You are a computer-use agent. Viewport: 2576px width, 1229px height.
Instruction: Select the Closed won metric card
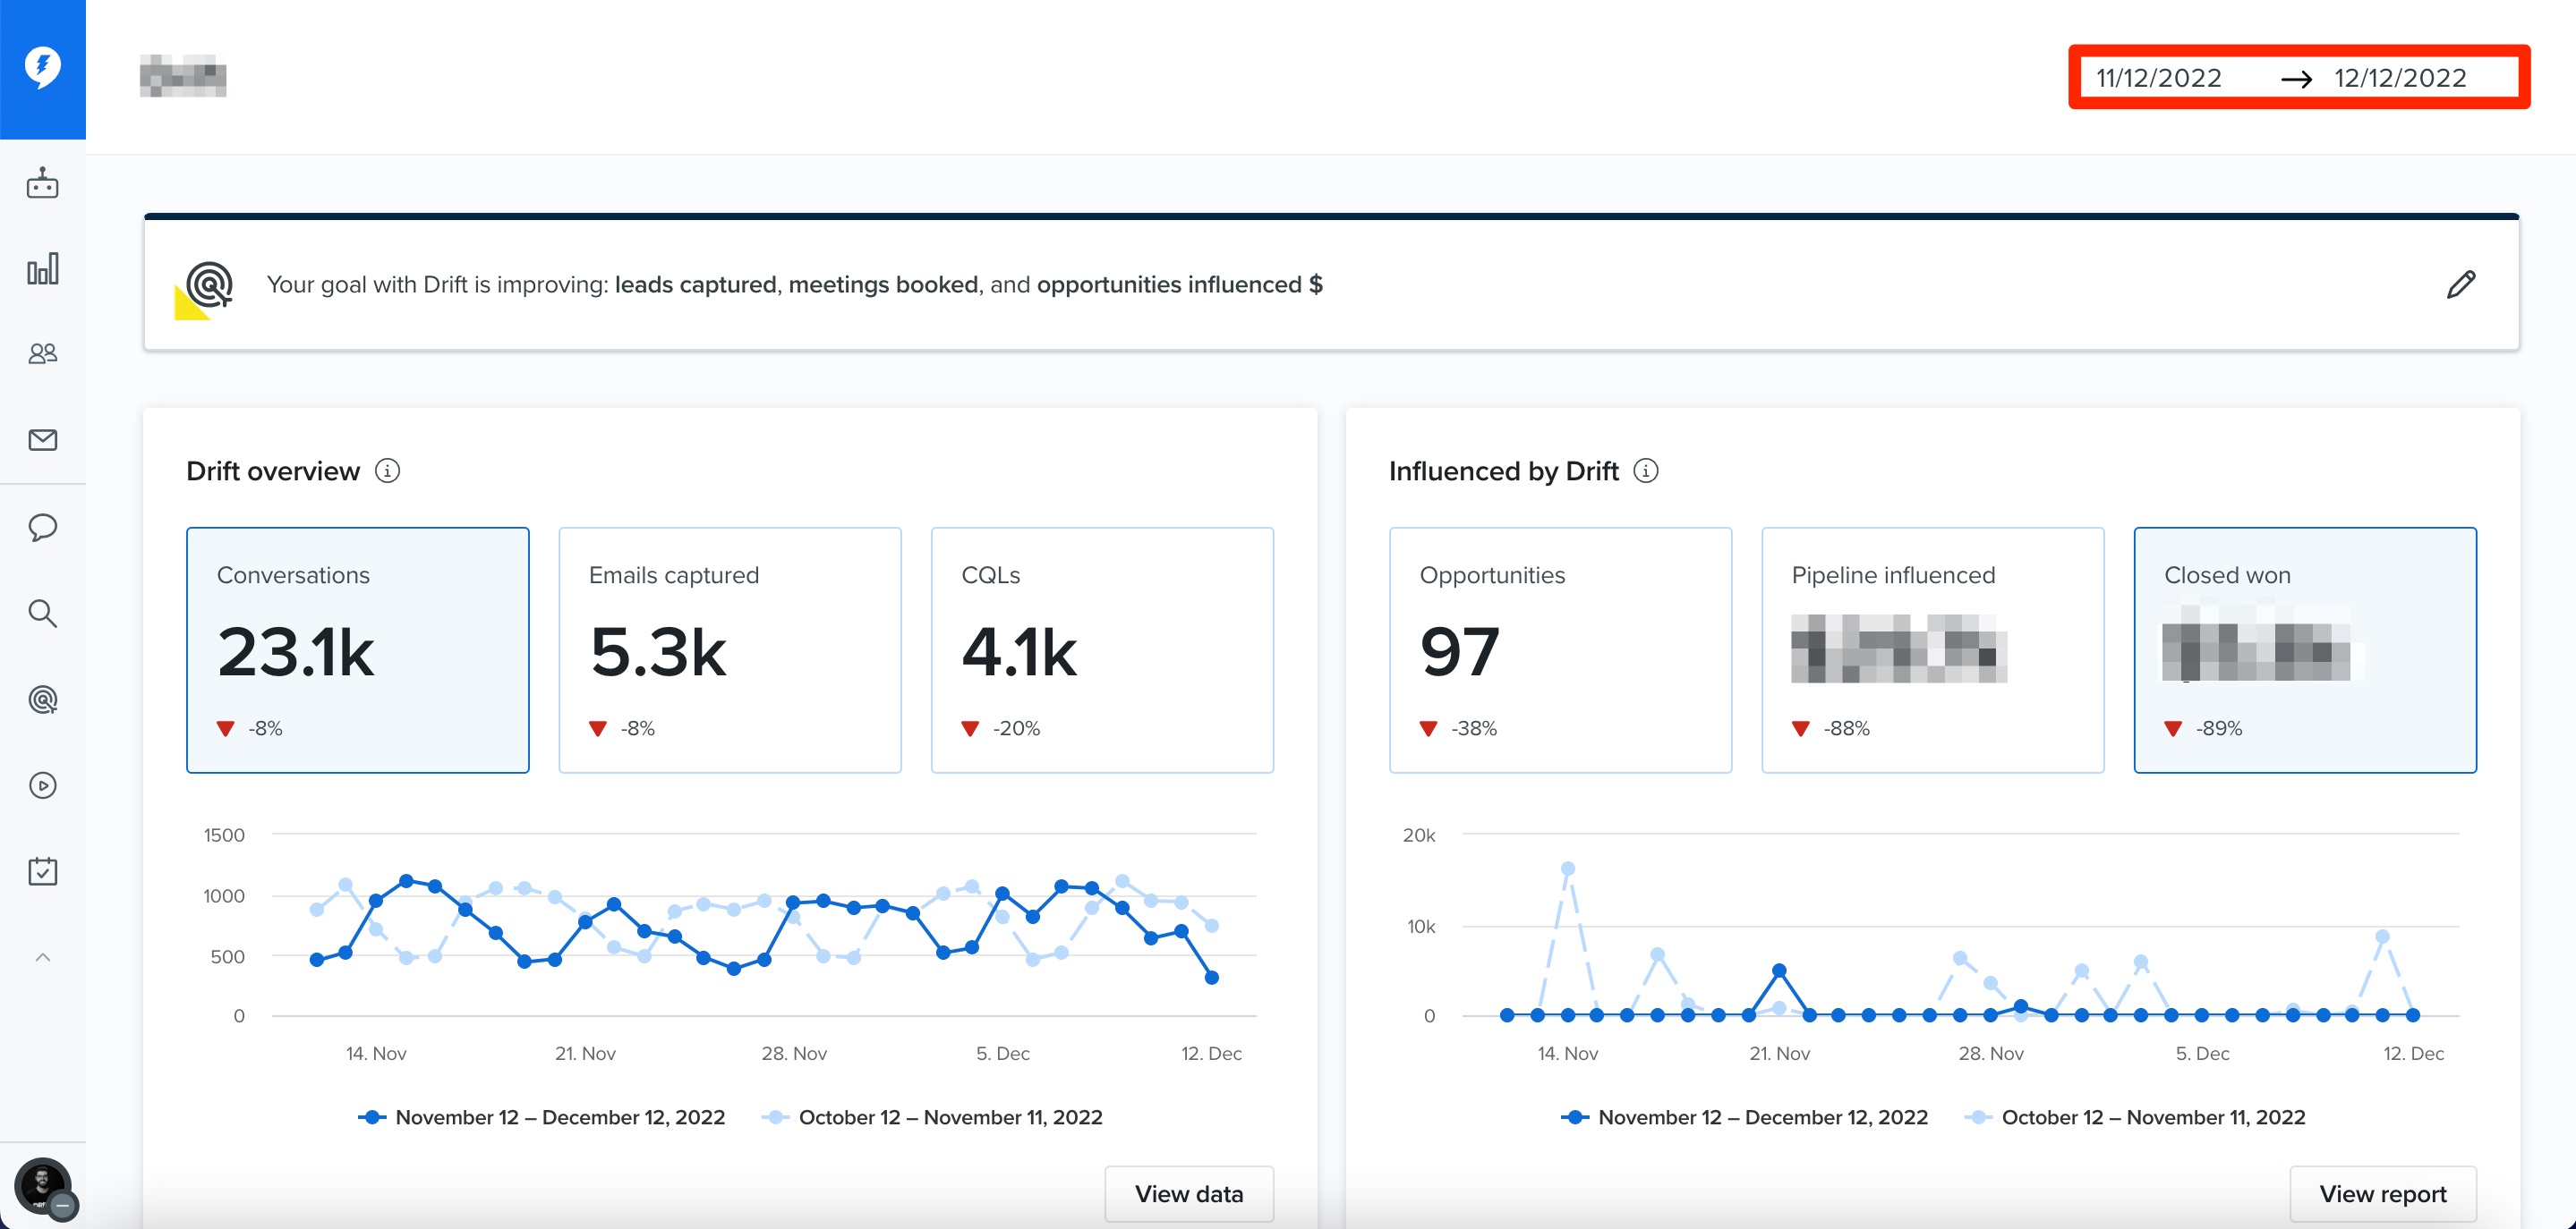click(2305, 649)
